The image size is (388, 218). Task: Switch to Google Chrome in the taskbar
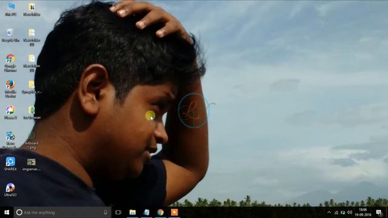click(x=160, y=213)
